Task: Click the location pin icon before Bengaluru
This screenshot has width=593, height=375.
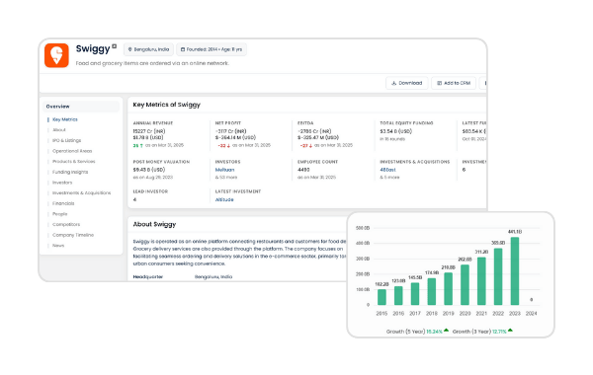Action: click(x=129, y=49)
